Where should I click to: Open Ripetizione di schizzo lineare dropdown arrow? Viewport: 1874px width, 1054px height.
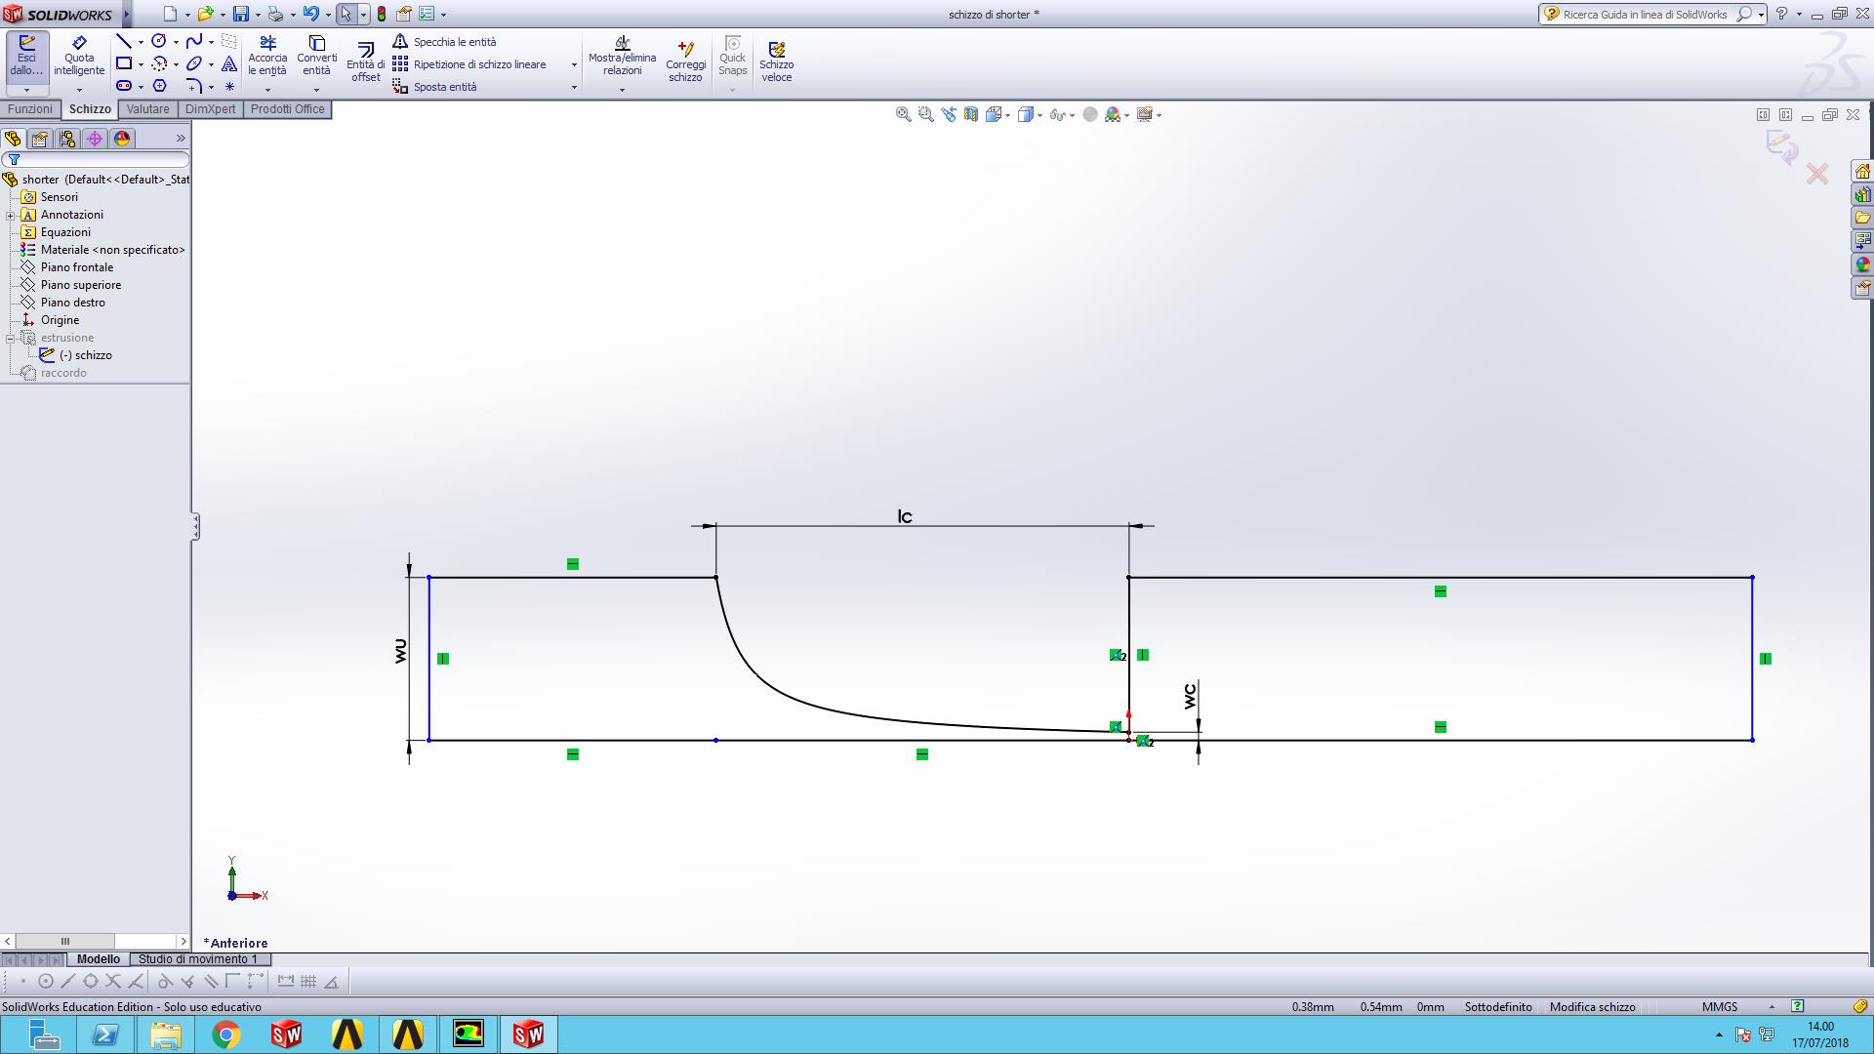[574, 64]
